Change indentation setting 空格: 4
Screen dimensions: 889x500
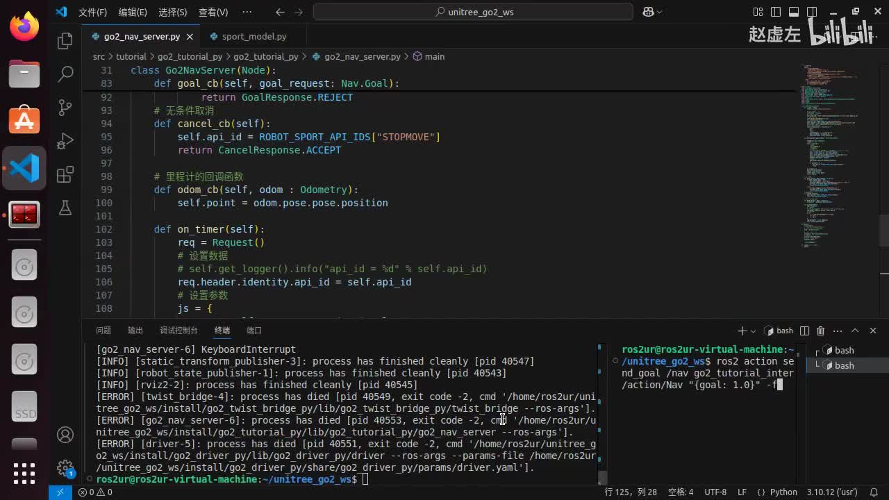click(x=680, y=492)
